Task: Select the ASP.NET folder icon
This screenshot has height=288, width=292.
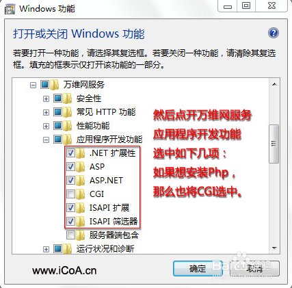Action: click(81, 181)
